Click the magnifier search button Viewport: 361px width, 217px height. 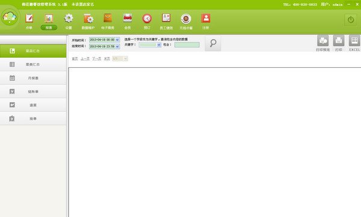coord(213,43)
